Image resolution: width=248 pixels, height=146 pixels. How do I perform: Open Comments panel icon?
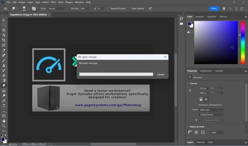pos(181,24)
